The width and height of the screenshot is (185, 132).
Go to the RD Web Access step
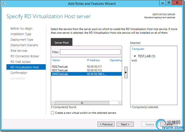click(20, 62)
